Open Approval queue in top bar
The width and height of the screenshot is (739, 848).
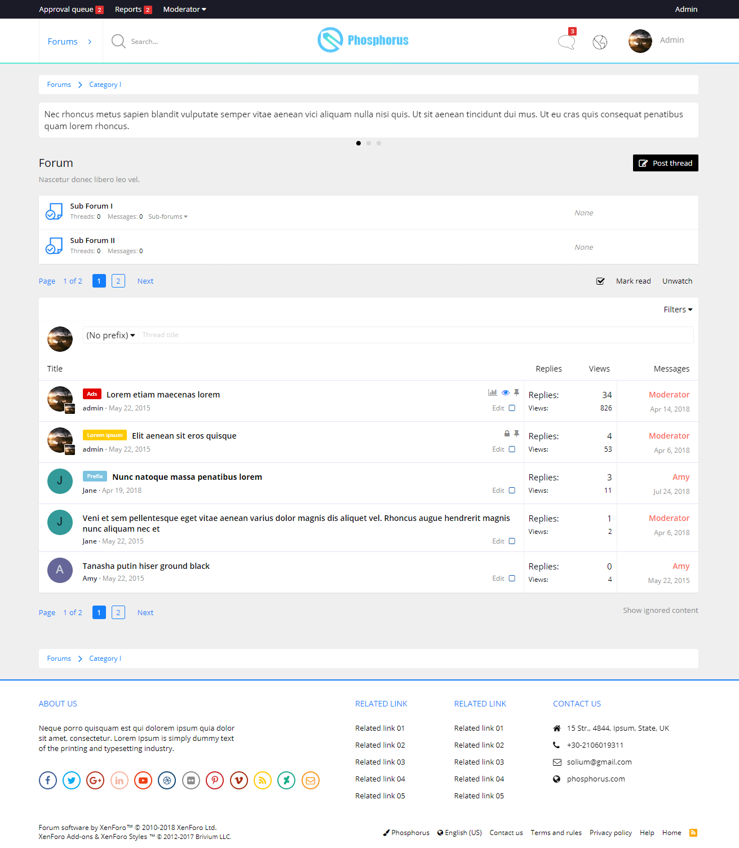click(x=67, y=10)
